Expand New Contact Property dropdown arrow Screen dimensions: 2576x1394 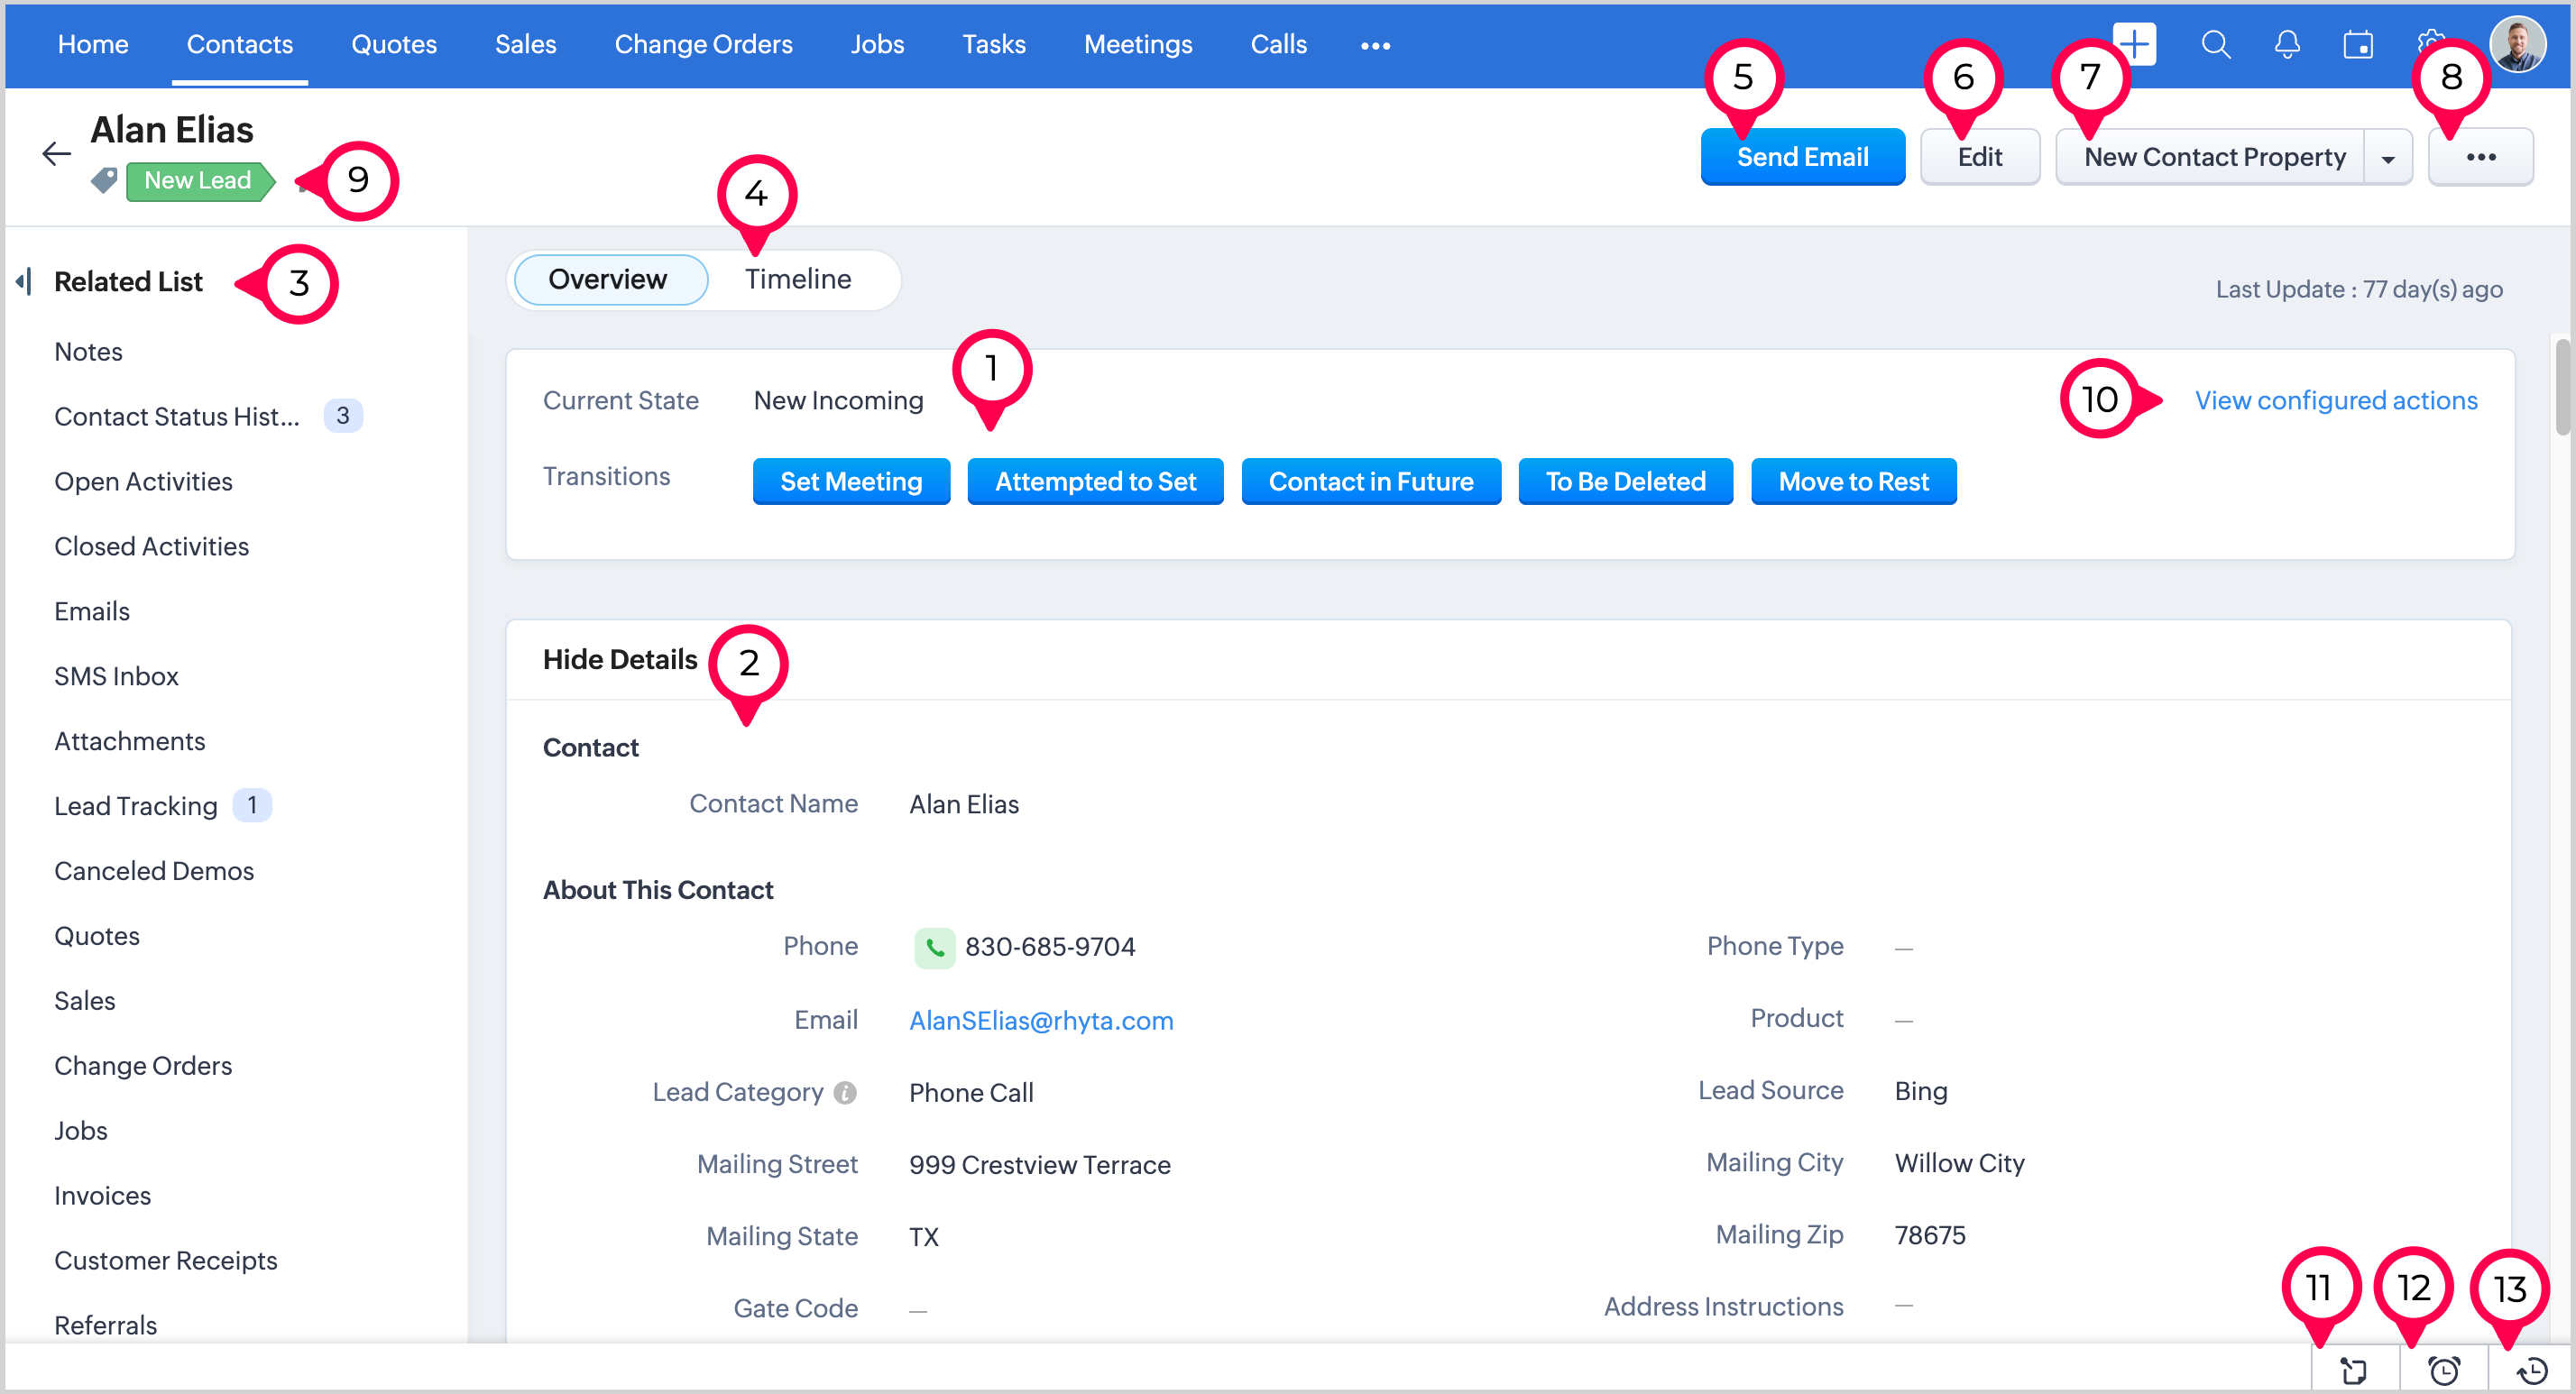[2388, 158]
